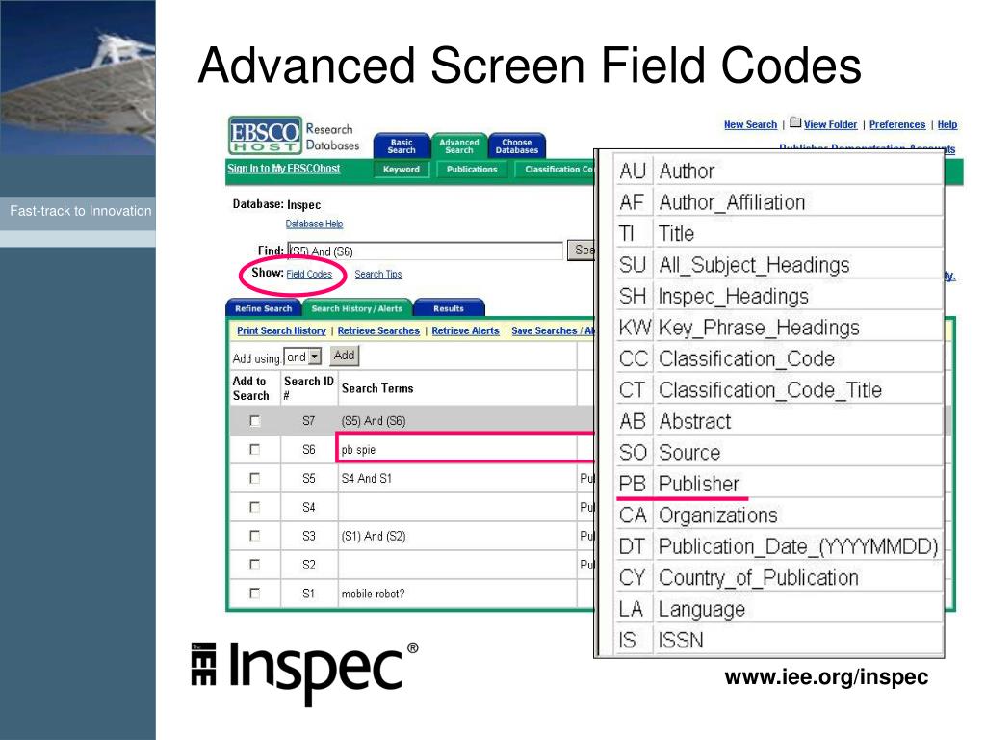Switch to the Results tab

[449, 308]
